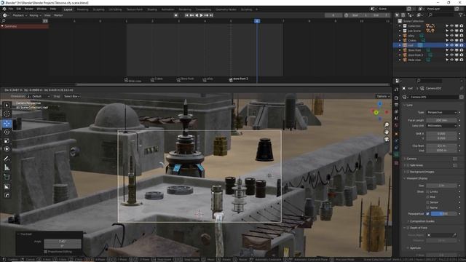
Task: Click the viewport display Size field
Action: point(441,186)
